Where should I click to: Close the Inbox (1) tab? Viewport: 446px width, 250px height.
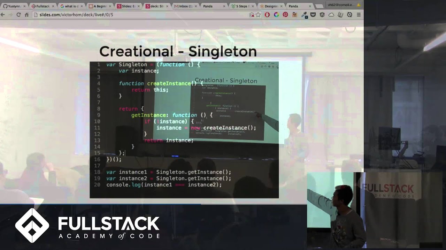point(195,6)
